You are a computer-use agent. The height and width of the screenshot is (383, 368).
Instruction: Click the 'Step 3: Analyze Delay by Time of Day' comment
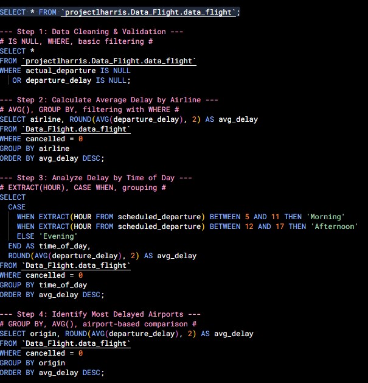(x=95, y=178)
